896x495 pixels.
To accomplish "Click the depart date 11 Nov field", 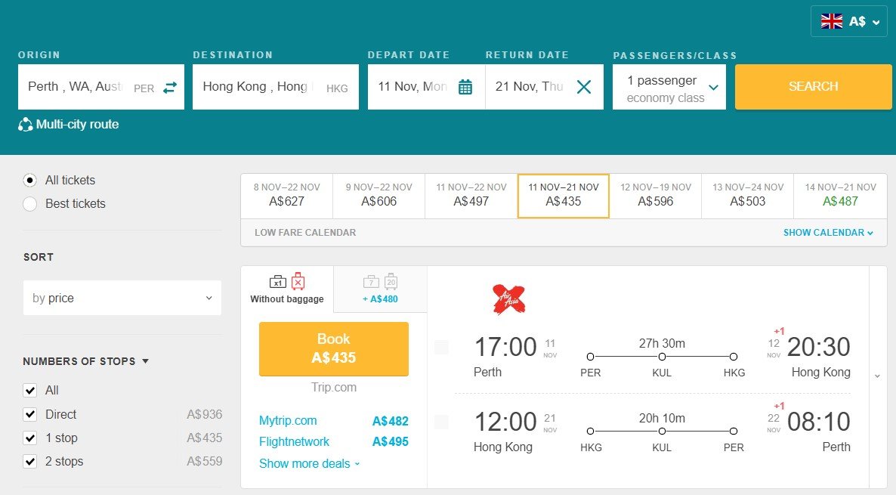I will 426,87.
